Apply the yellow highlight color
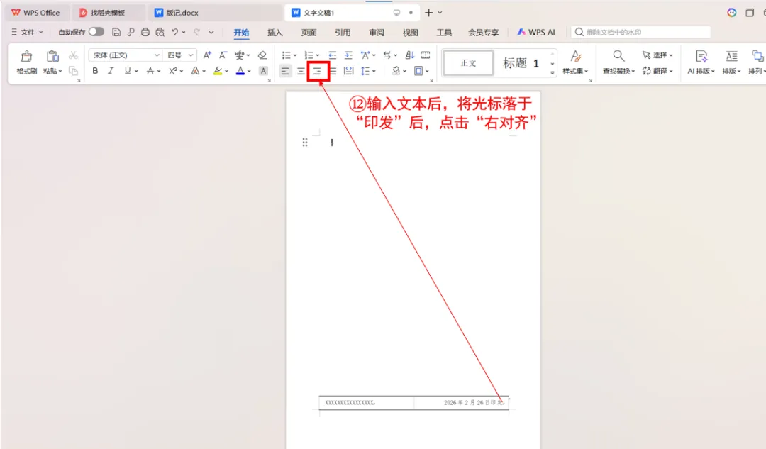This screenshot has height=449, width=766. (x=218, y=72)
